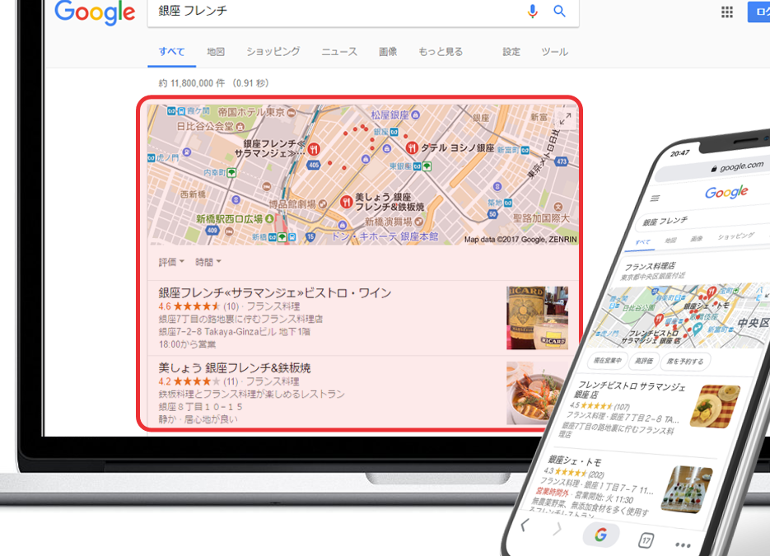
Task: Click address 銀座7-2-8 Takaya-Ginzaビル
Action: pos(234,331)
